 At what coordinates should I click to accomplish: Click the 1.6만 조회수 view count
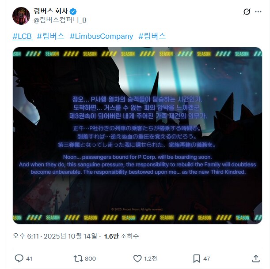[x=122, y=236]
